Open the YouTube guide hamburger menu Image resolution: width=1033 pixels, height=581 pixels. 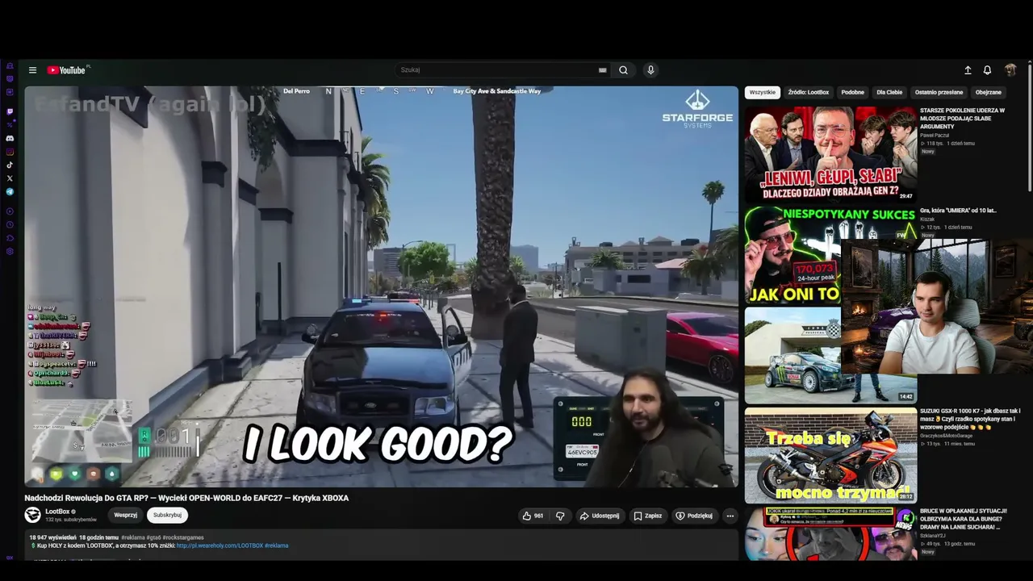(x=32, y=70)
